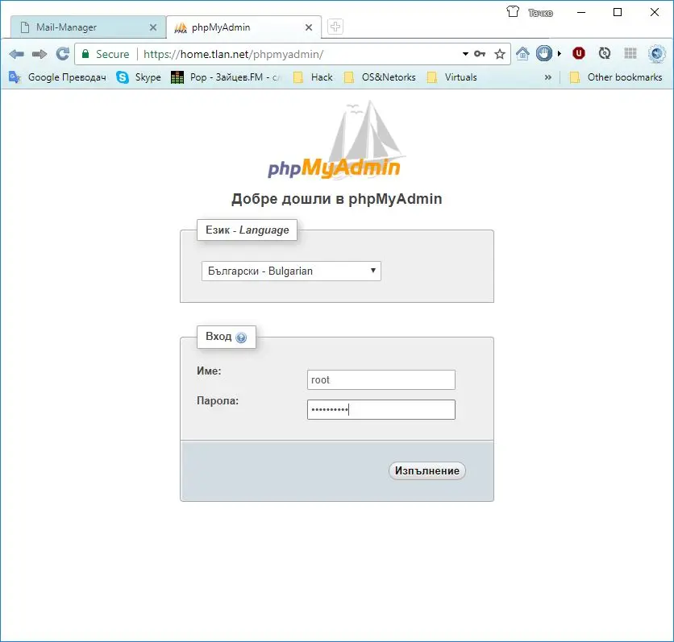Focus the Име username field

(x=381, y=380)
